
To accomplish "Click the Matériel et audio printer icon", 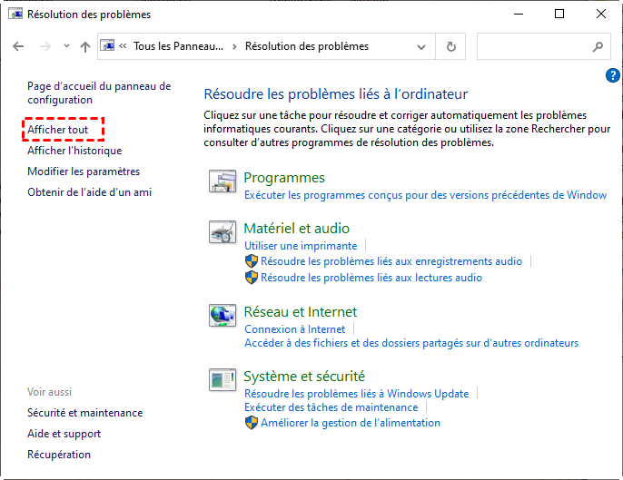I will click(222, 232).
